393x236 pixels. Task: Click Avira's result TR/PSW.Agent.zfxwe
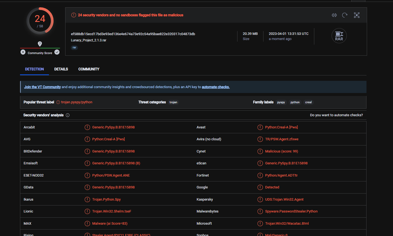click(x=282, y=139)
